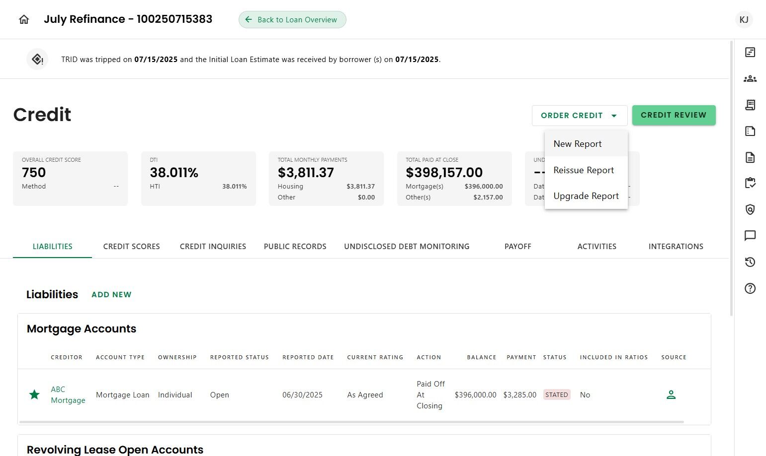Select New Report from the menu
The height and width of the screenshot is (456, 766).
(x=578, y=144)
